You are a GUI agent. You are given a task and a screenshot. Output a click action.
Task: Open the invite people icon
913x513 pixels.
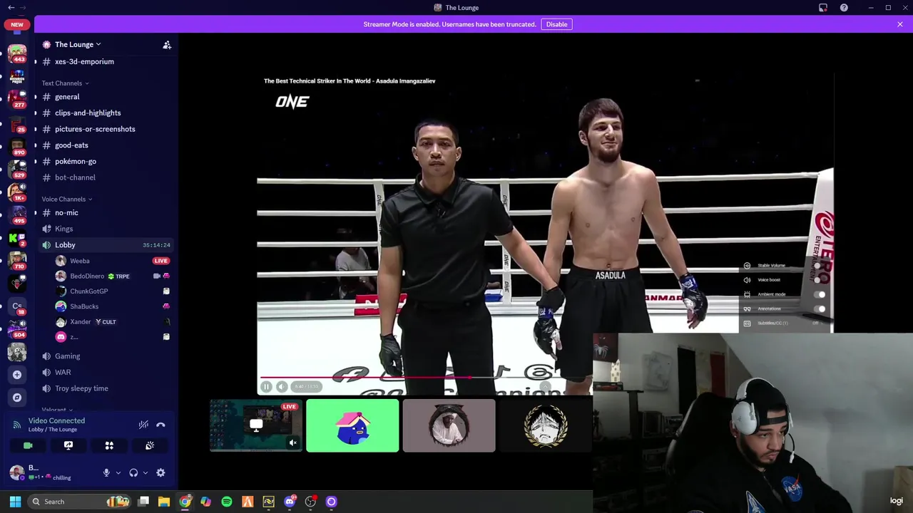(167, 45)
